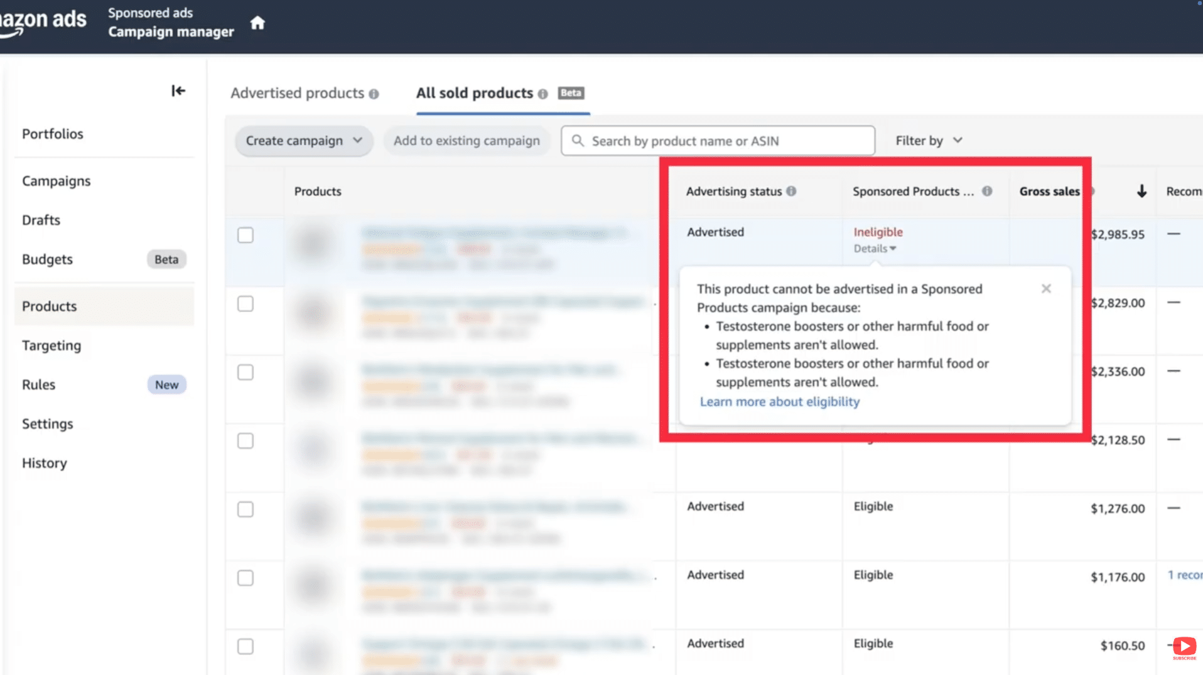
Task: Expand the Create campaign dropdown
Action: coord(303,141)
